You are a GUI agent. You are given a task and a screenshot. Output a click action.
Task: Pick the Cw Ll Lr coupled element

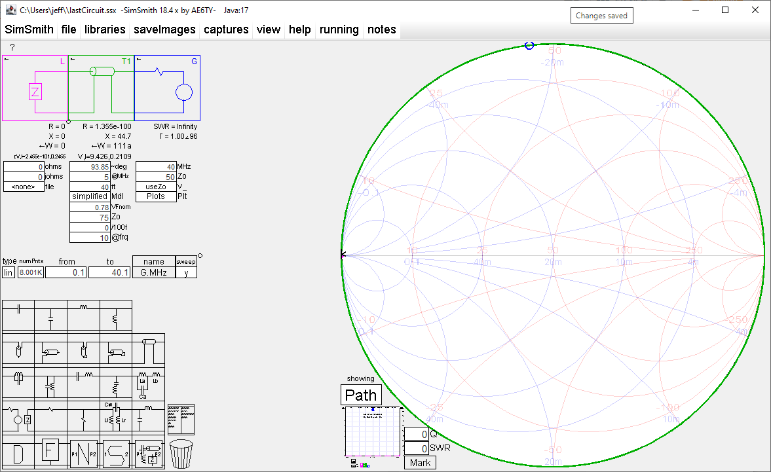point(115,417)
